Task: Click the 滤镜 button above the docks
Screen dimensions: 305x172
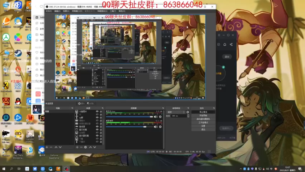Action: click(90, 104)
